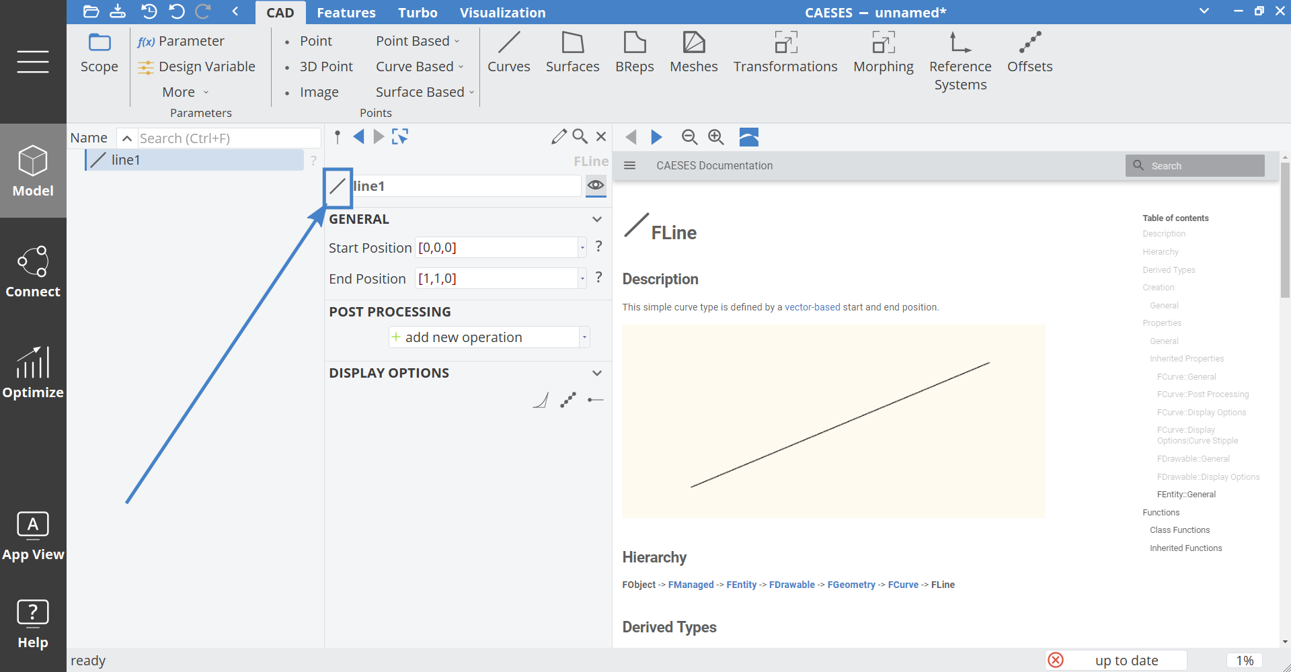This screenshot has width=1291, height=672.
Task: Undo the last action
Action: click(177, 11)
